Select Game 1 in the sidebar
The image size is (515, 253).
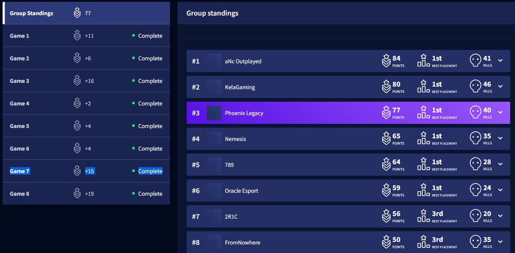[86, 36]
